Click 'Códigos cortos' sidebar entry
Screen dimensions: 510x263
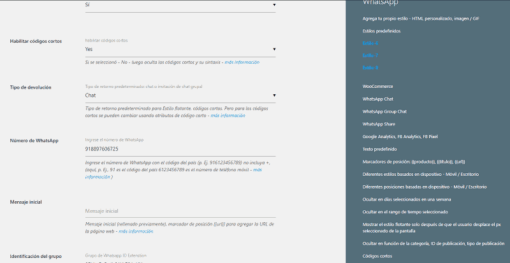[x=377, y=256]
